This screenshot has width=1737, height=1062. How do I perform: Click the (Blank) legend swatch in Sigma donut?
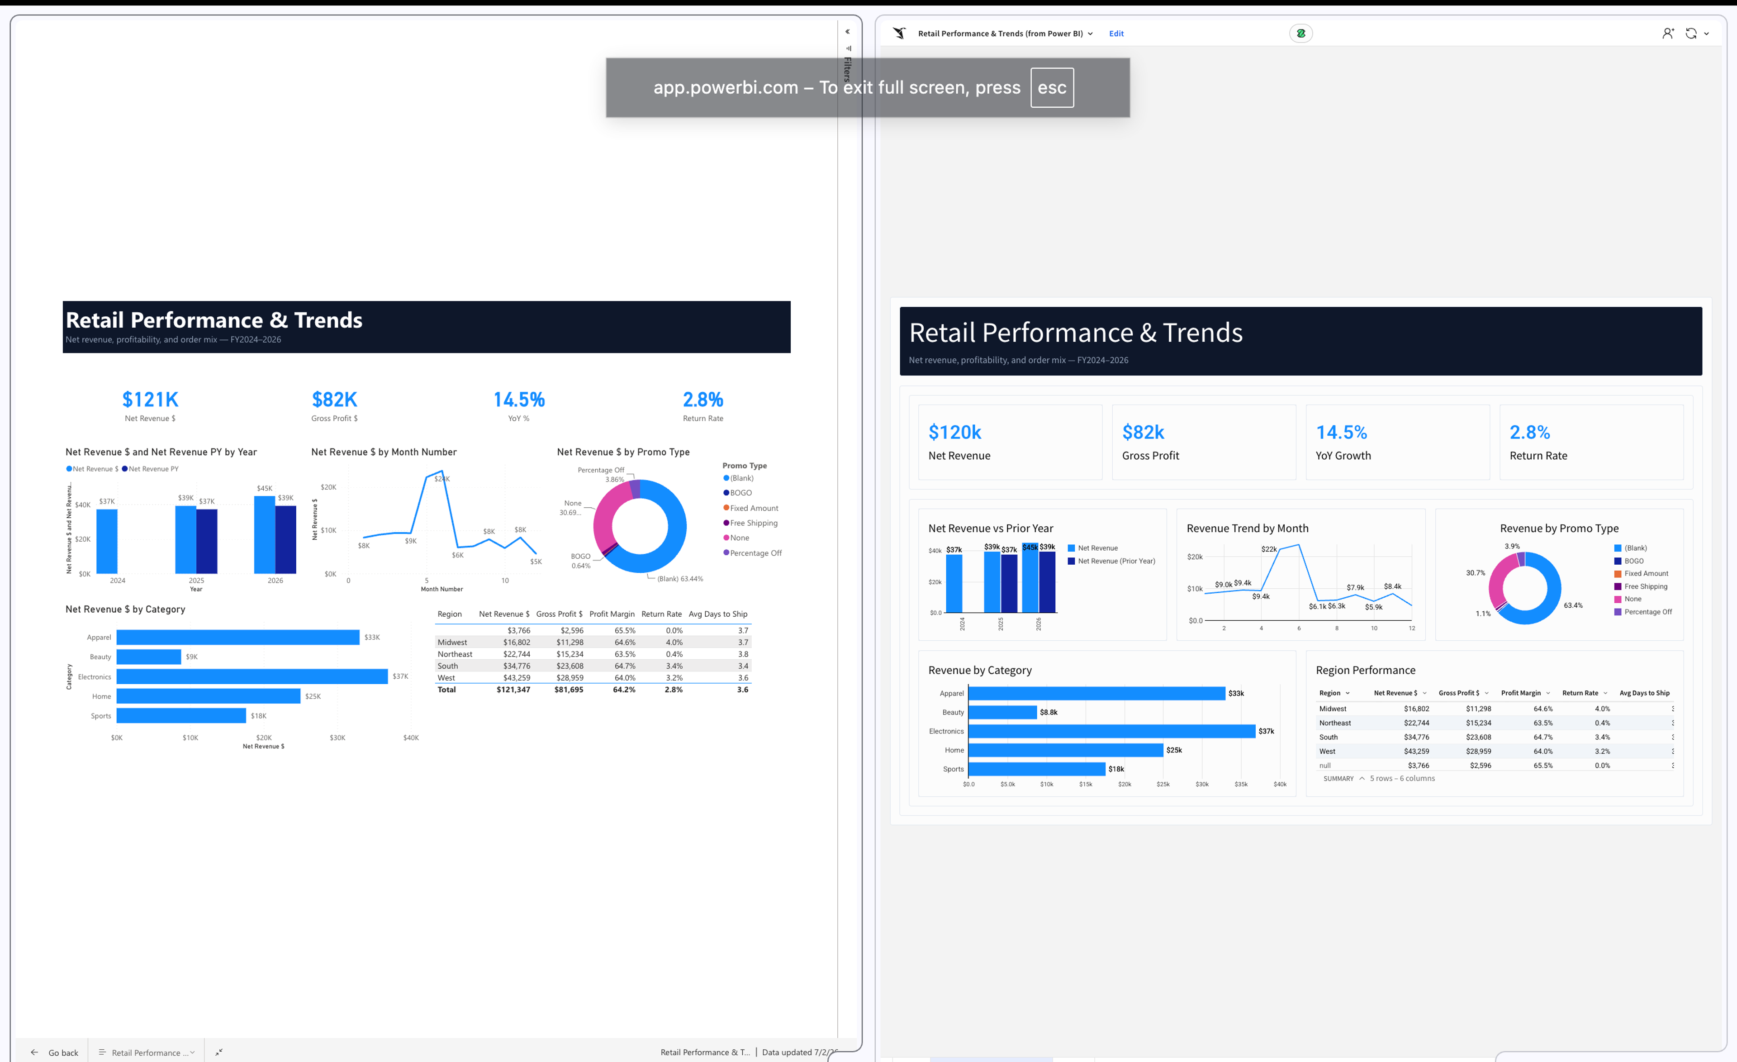click(x=1618, y=548)
